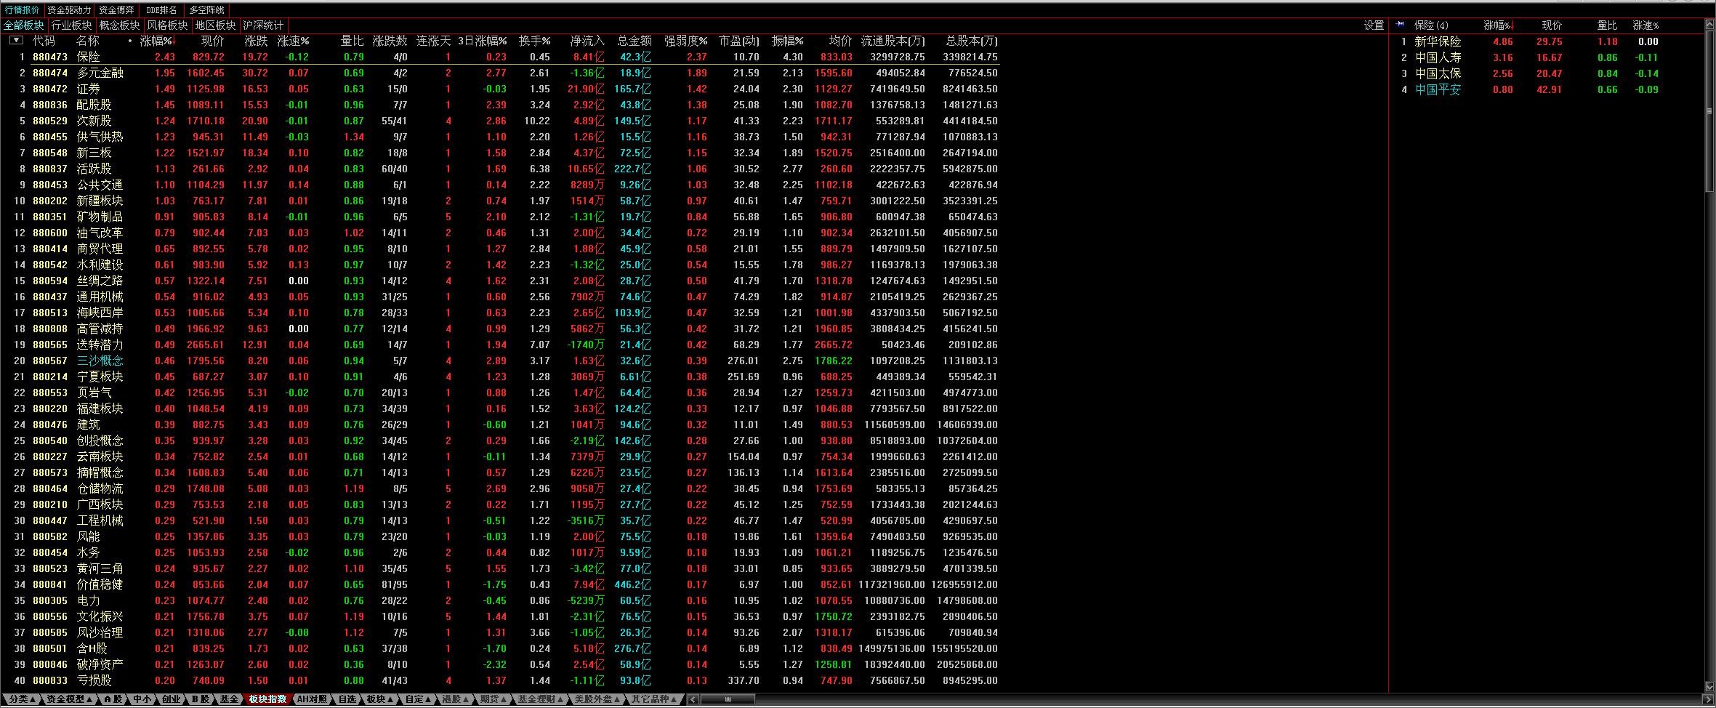Open the DDE排名 tab
This screenshot has height=708, width=1716.
[x=161, y=10]
